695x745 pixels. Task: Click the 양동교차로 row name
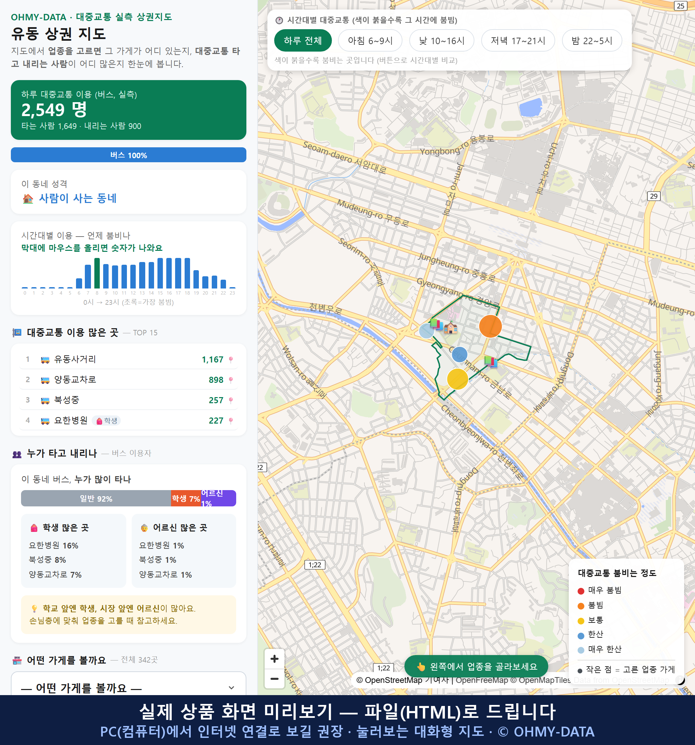point(75,379)
